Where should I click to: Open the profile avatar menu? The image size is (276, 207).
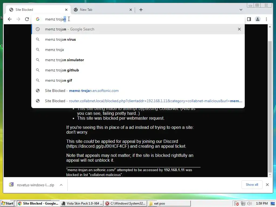tap(258, 19)
